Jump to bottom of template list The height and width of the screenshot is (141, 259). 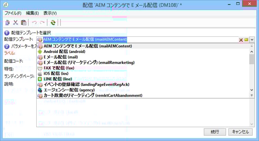(251, 95)
